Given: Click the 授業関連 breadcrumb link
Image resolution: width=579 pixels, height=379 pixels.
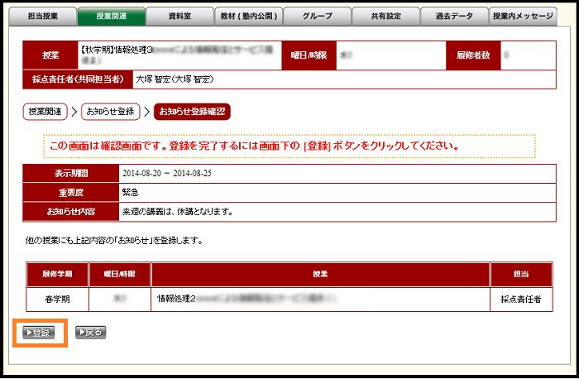Looking at the screenshot, I should [45, 111].
